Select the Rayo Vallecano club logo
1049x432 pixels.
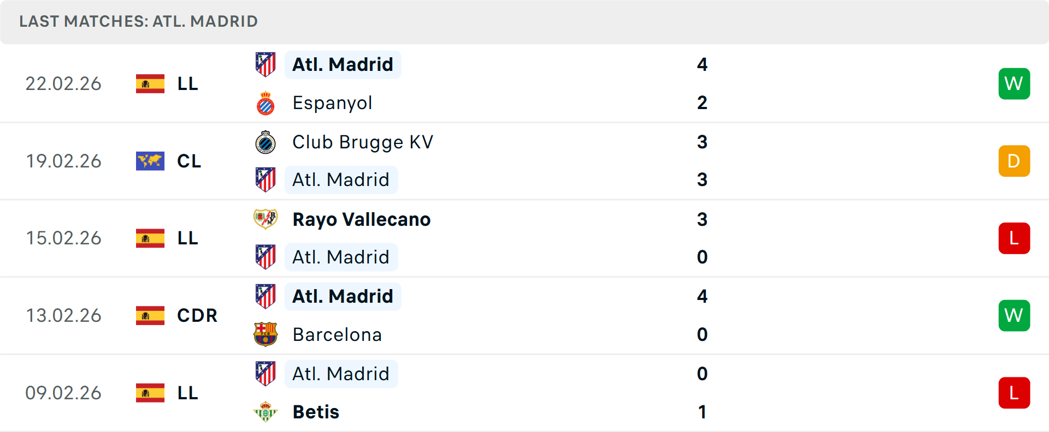tap(266, 219)
